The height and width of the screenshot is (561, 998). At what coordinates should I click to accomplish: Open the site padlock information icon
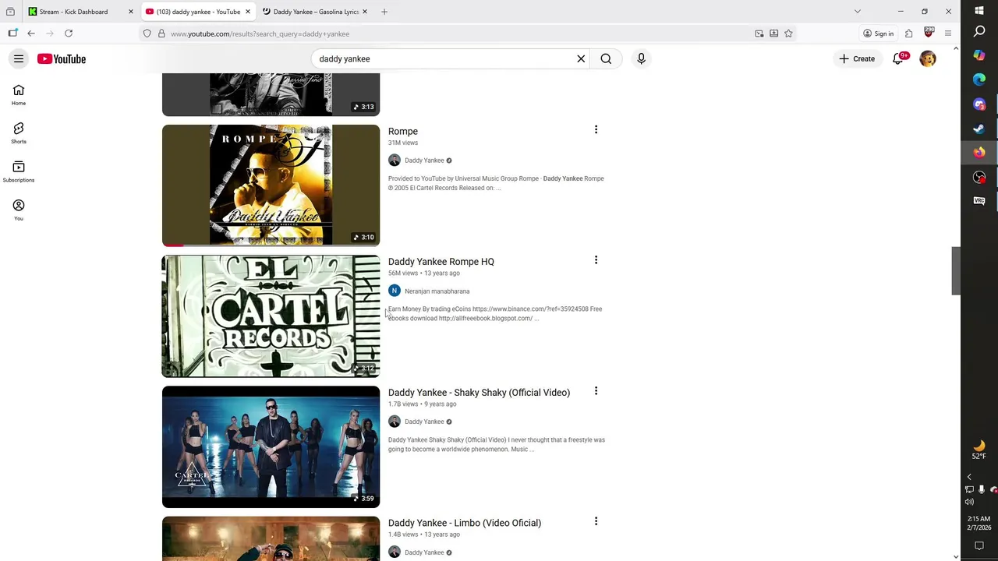161,34
